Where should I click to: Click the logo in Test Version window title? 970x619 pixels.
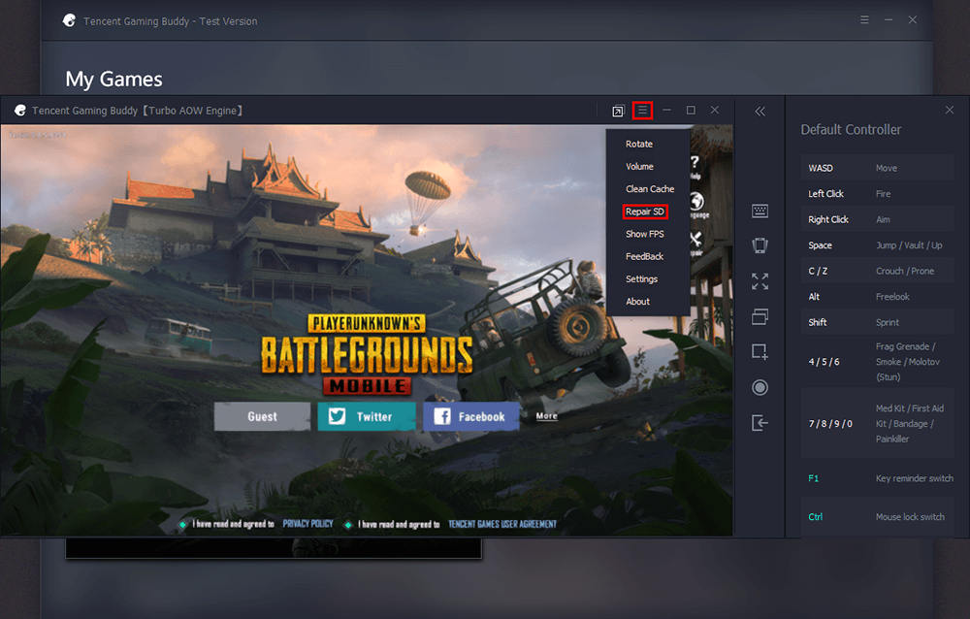pos(69,20)
